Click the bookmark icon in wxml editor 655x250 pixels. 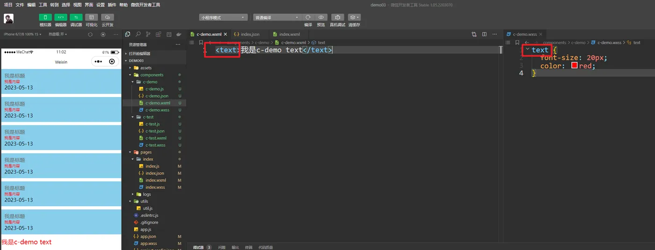201,42
